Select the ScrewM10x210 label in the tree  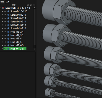tap(19, 11)
